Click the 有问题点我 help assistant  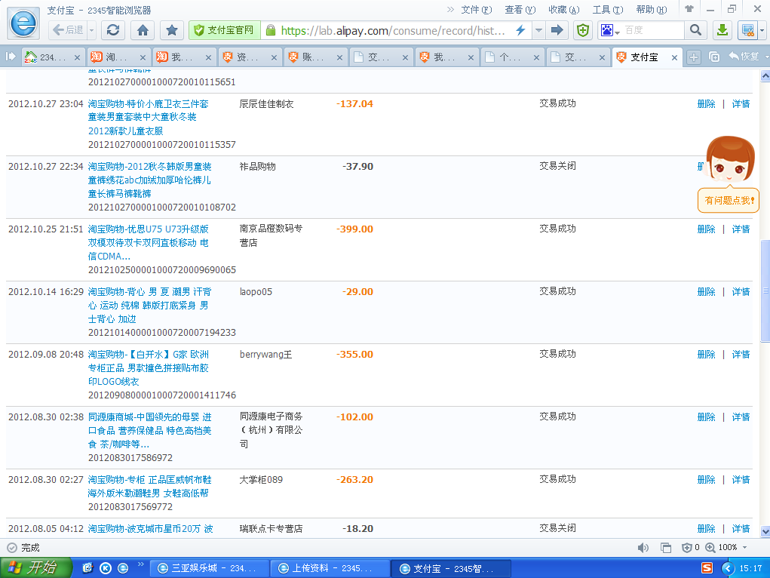pyautogui.click(x=728, y=200)
